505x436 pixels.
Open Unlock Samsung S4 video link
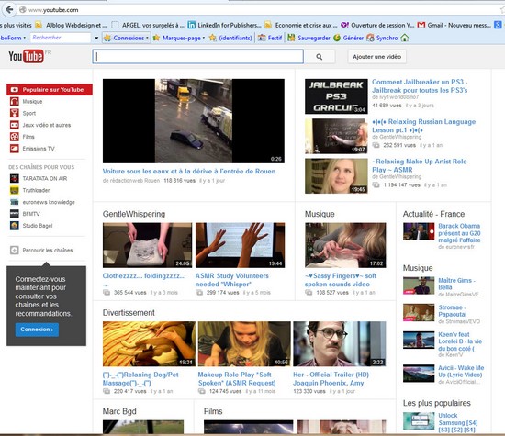coord(457,422)
